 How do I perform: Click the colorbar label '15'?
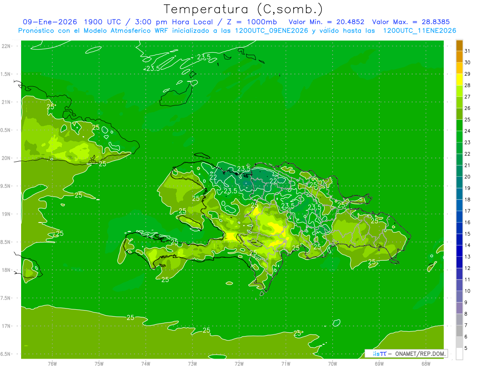click(468, 234)
